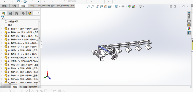Select the 模型 bottom tab
Viewport: 193px width, 92px height.
[x=15, y=87]
